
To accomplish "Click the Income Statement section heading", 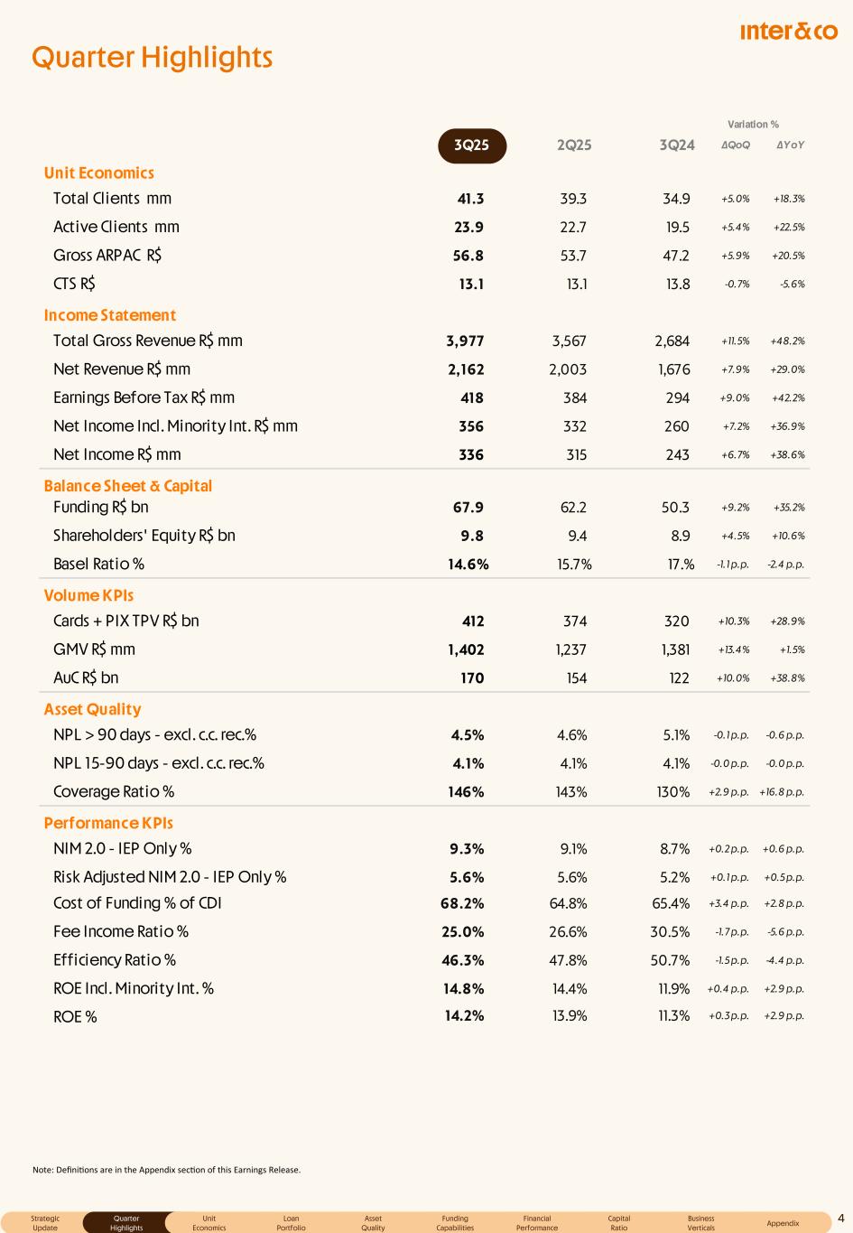I will [x=110, y=315].
